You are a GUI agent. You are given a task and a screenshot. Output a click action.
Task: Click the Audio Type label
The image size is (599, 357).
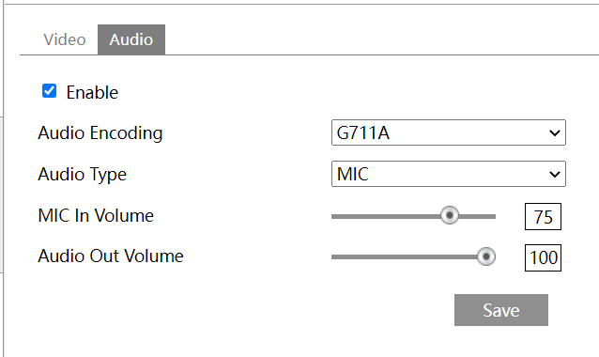82,175
